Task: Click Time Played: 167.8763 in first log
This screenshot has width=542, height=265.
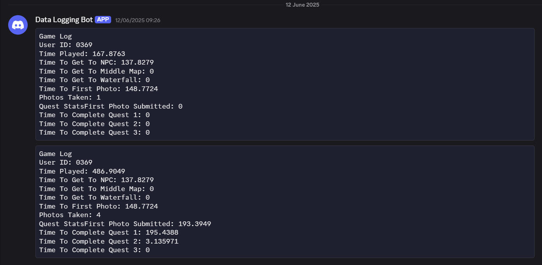Action: pos(82,54)
